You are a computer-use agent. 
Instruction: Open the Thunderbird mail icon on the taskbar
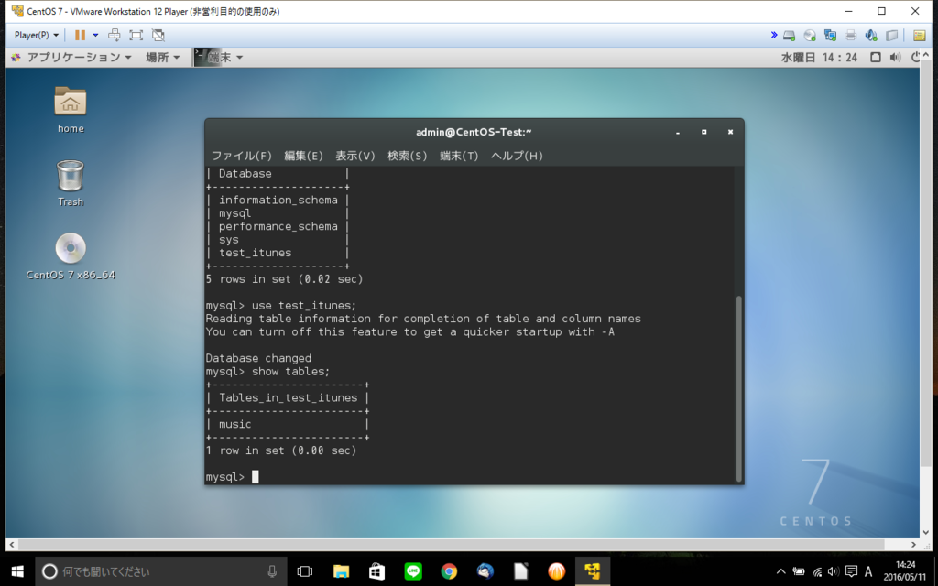click(485, 571)
